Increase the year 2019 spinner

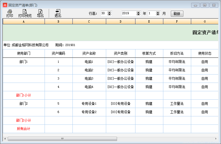[139, 12]
